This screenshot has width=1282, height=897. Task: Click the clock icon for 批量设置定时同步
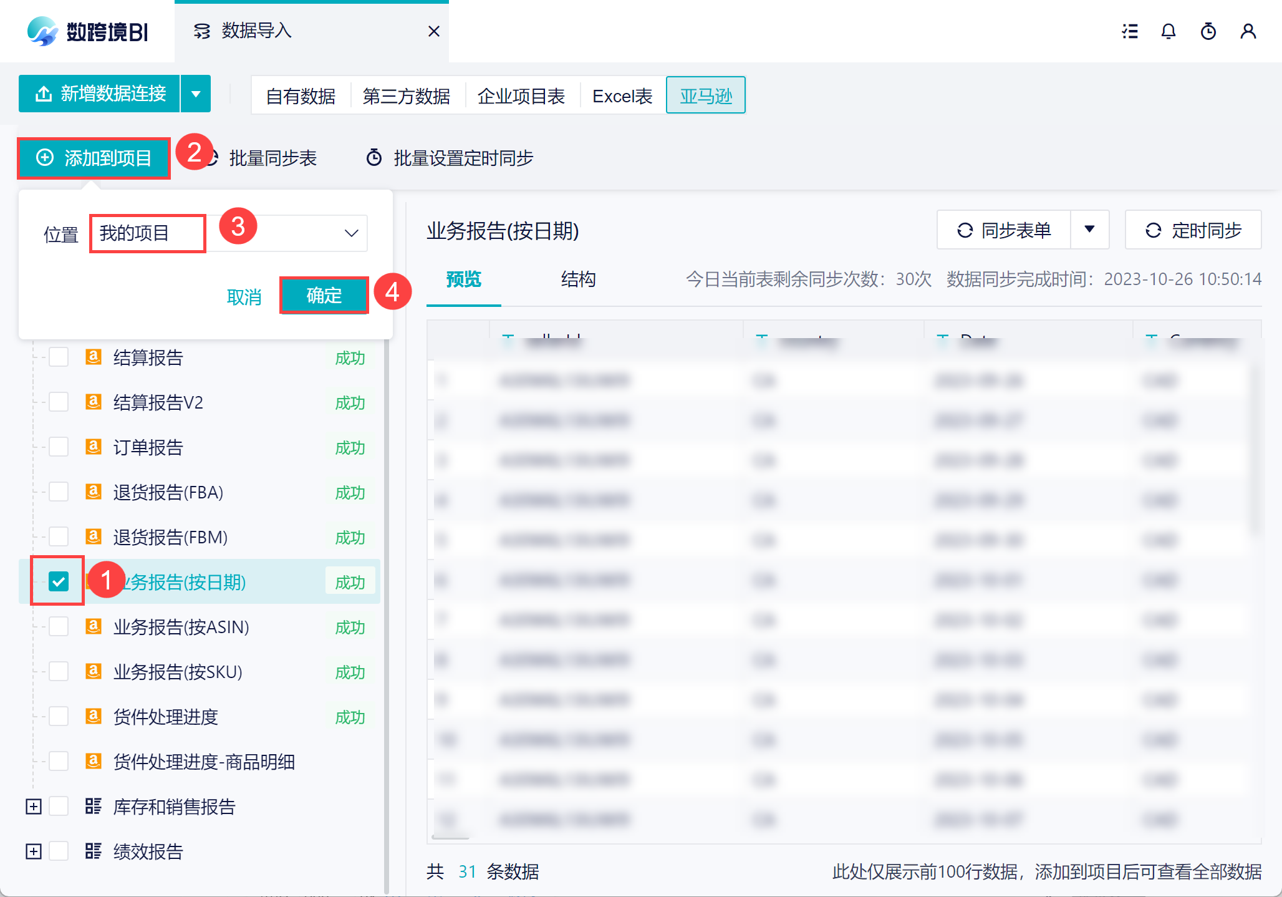[374, 158]
